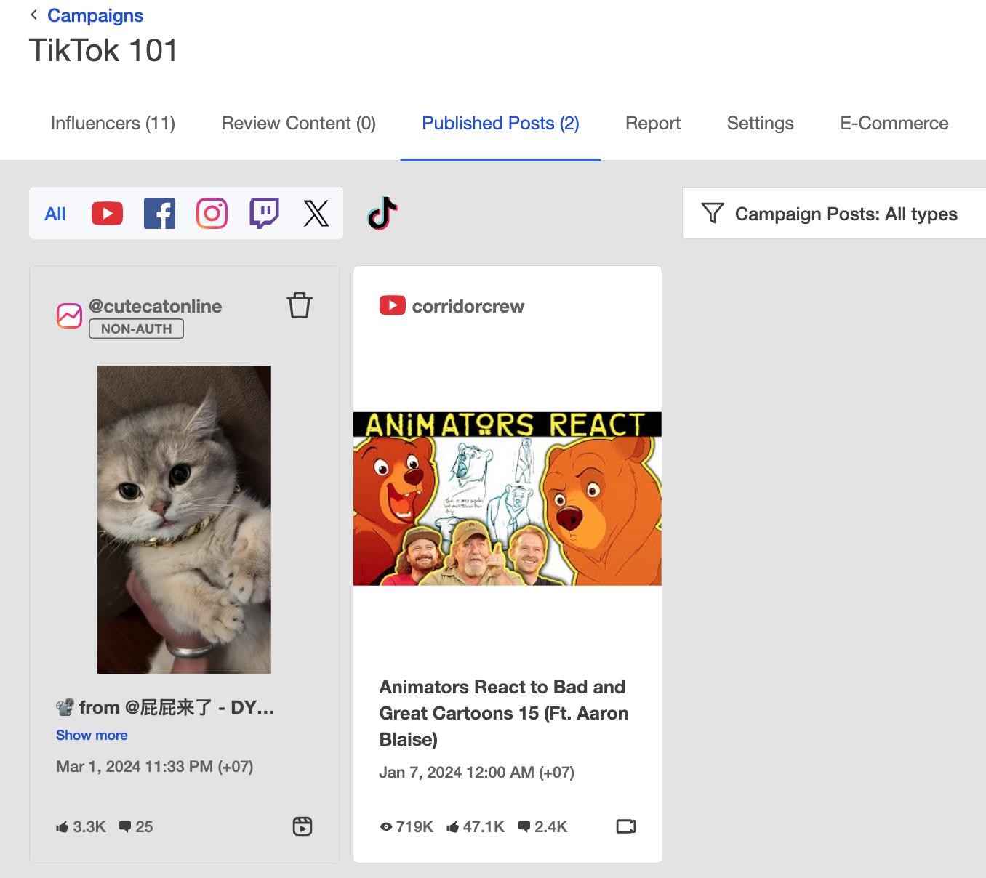Click the TikTok 101 campaign title

pos(103,50)
